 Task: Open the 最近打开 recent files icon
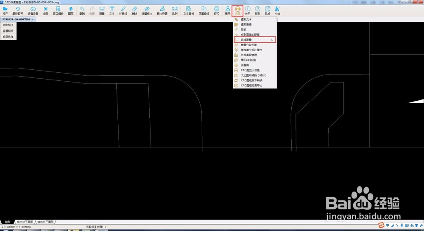click(x=18, y=11)
